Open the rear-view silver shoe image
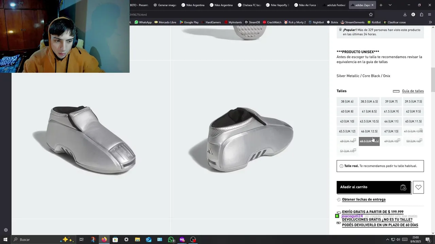Viewport: 435px width, 244px height. coord(250,139)
